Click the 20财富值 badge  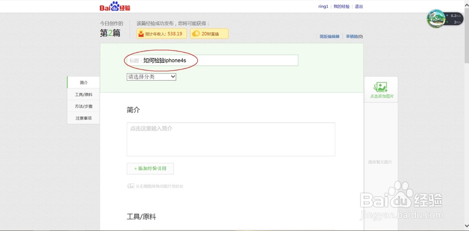click(x=209, y=34)
